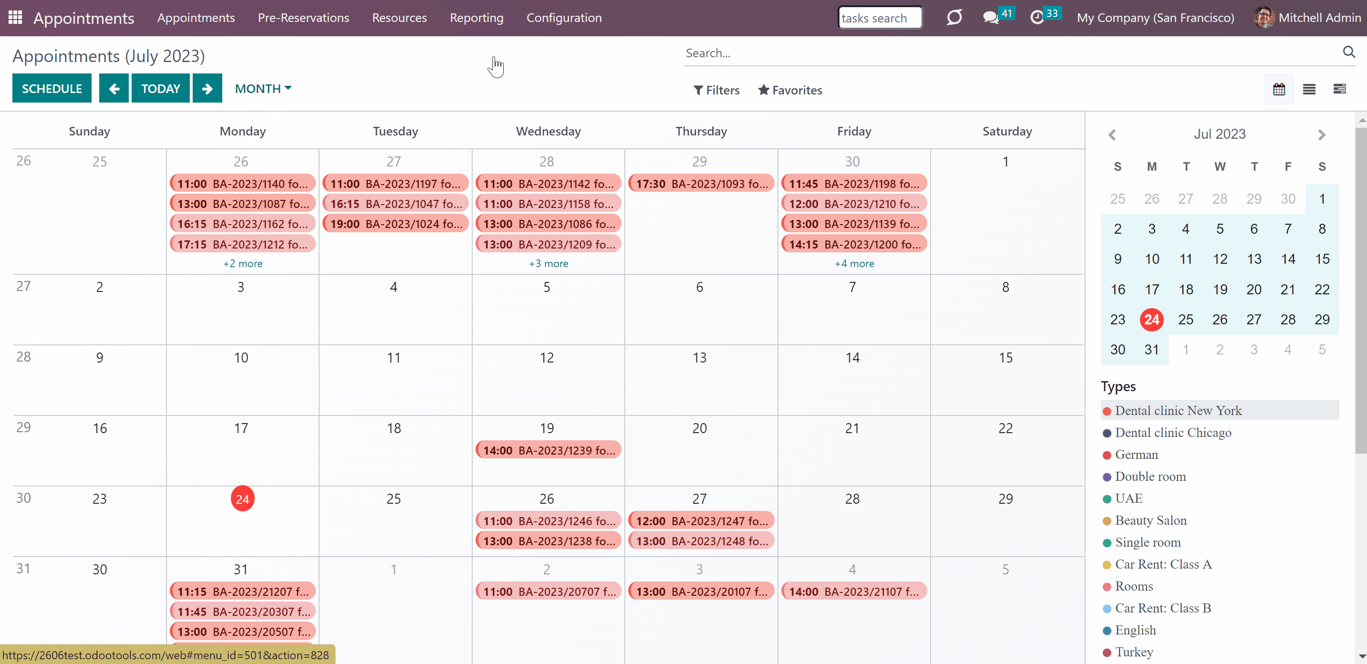Viewport: 1367px width, 664px height.
Task: Switch to list view icon
Action: tap(1309, 89)
